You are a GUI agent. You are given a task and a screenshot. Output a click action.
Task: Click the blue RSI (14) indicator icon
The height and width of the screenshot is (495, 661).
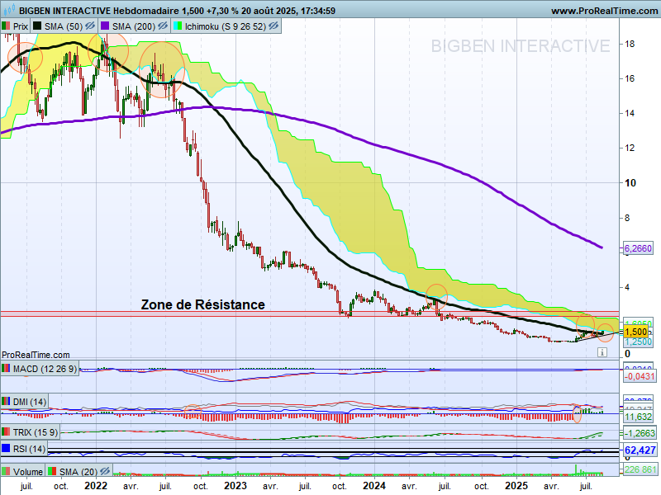click(x=7, y=449)
